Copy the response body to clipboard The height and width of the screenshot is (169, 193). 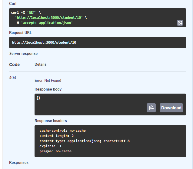click(x=151, y=108)
